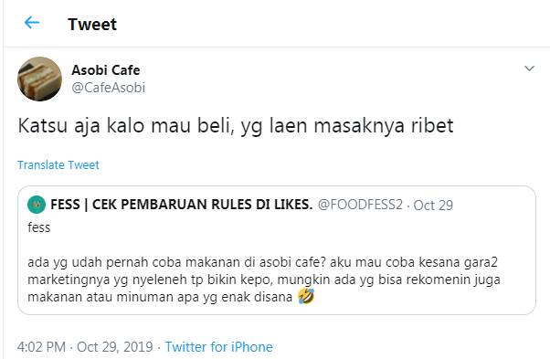Screen dimensions: 550x359
Task: Click the asobi cafe question line
Action: pyautogui.click(x=262, y=262)
